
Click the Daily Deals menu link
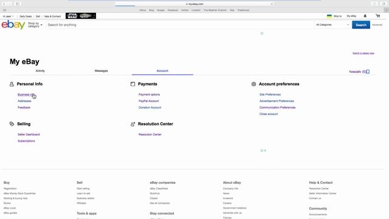[x=26, y=16]
